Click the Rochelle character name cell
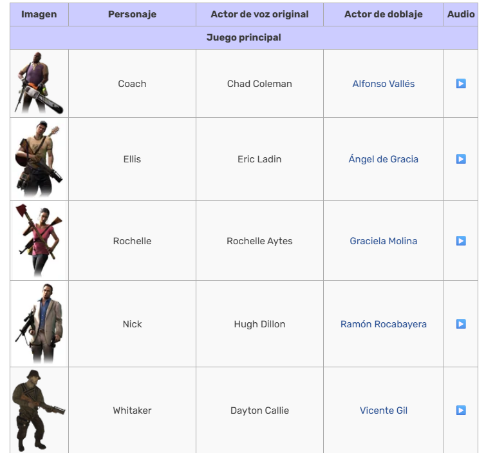The height and width of the screenshot is (453, 486). point(132,241)
